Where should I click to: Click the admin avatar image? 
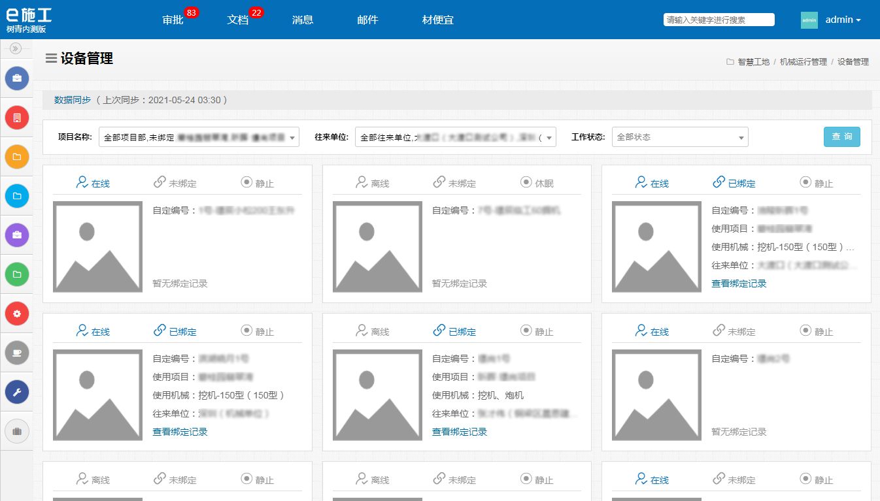coord(809,20)
